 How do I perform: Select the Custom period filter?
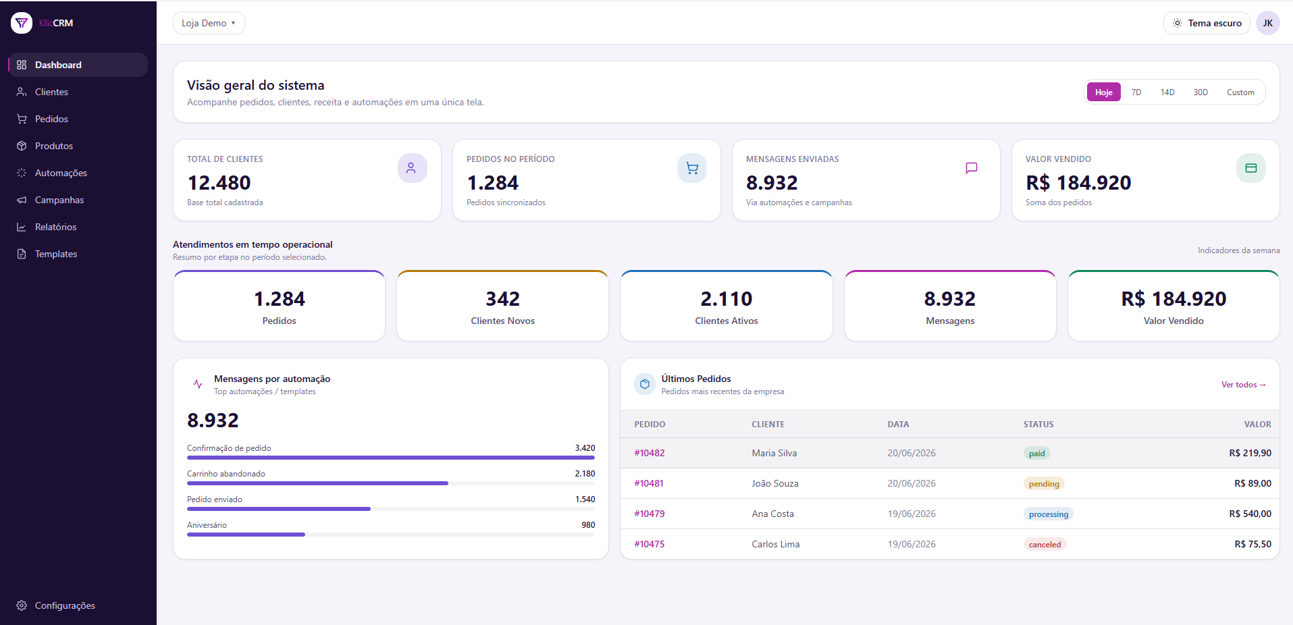1240,92
